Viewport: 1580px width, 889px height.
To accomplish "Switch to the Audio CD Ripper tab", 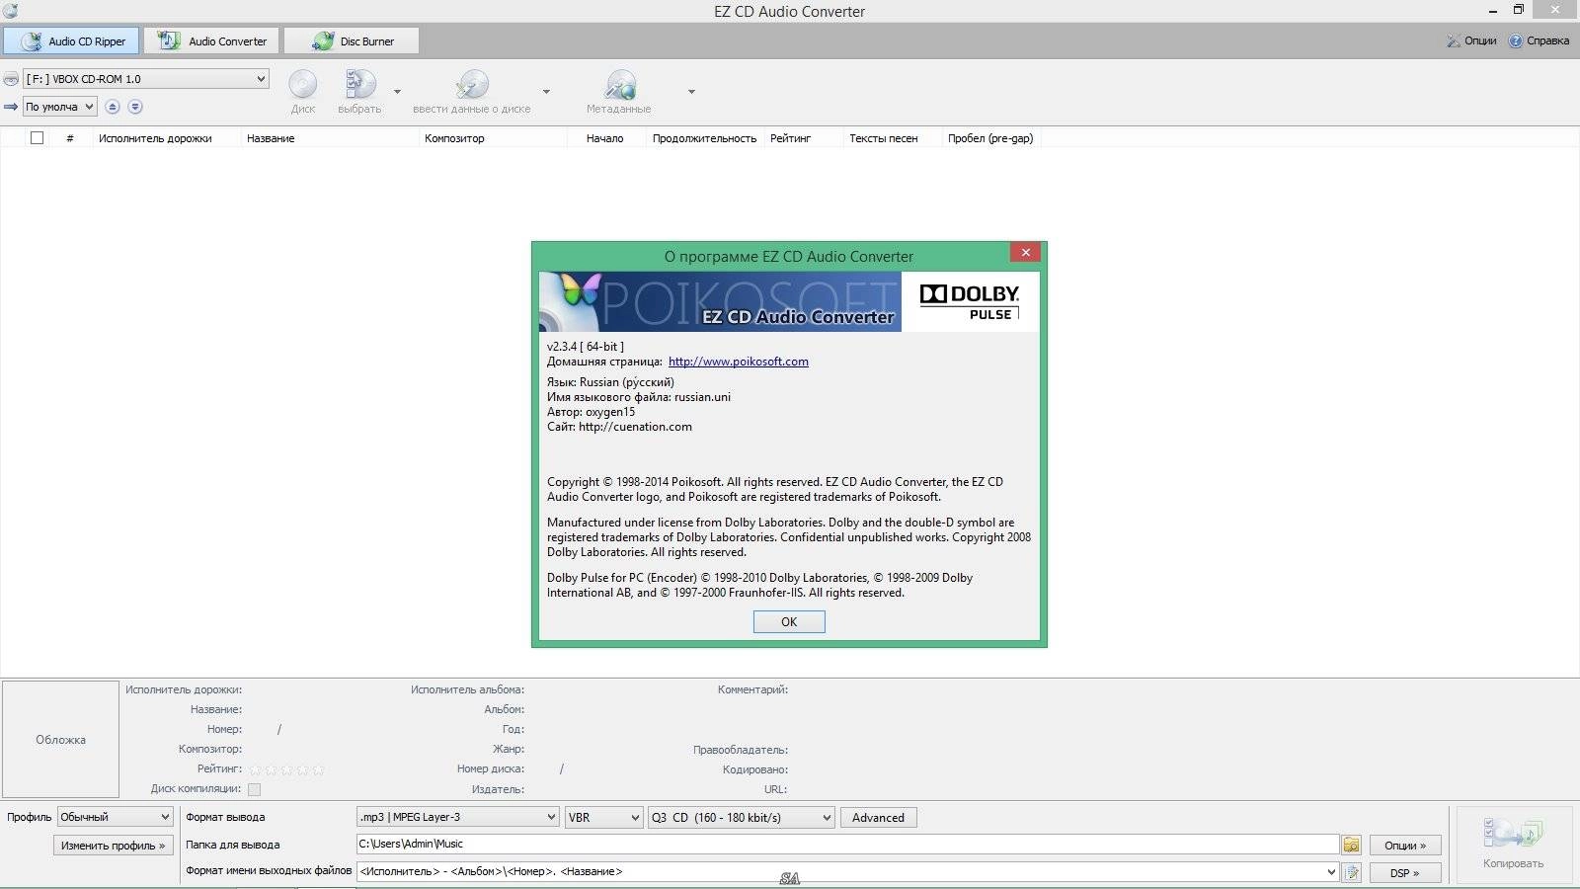I will coord(71,40).
